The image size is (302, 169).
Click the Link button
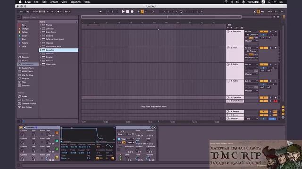[x=21, y=11]
